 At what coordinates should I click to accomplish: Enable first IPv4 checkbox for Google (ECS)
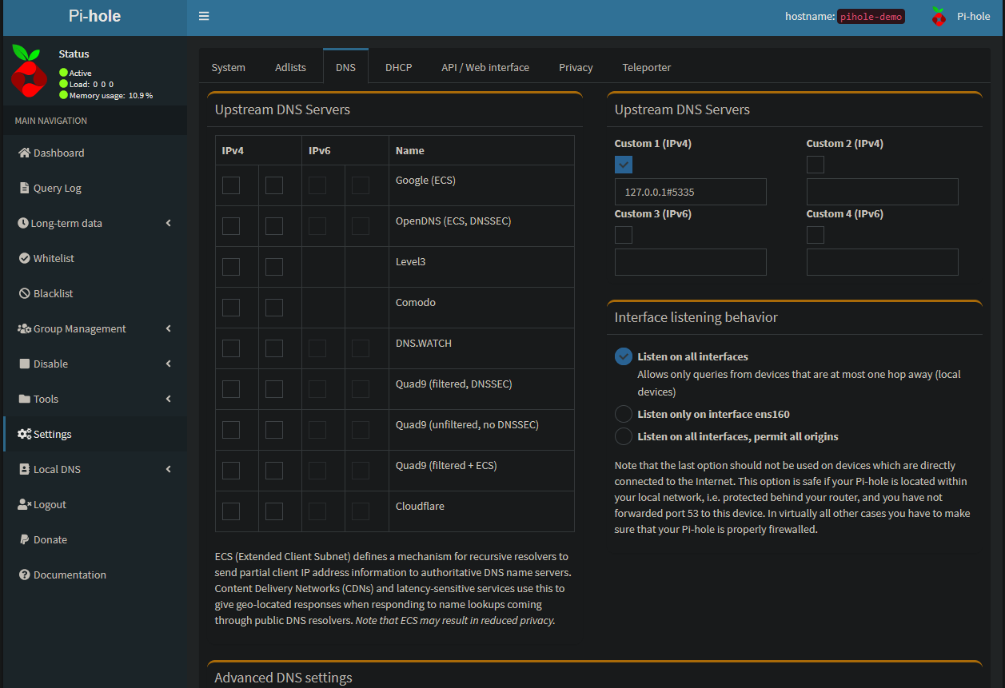231,185
